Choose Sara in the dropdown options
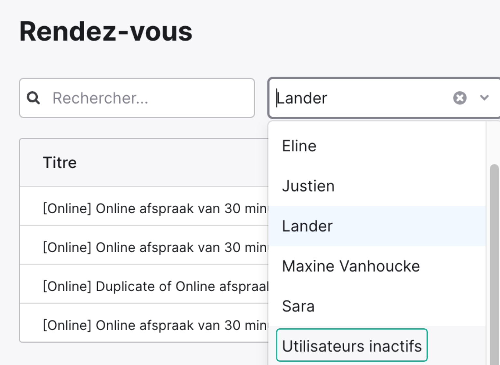Screen dimensions: 500x365 pyautogui.click(x=377, y=306)
